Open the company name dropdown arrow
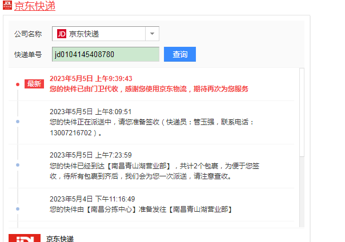The image size is (345, 242). pos(152,34)
